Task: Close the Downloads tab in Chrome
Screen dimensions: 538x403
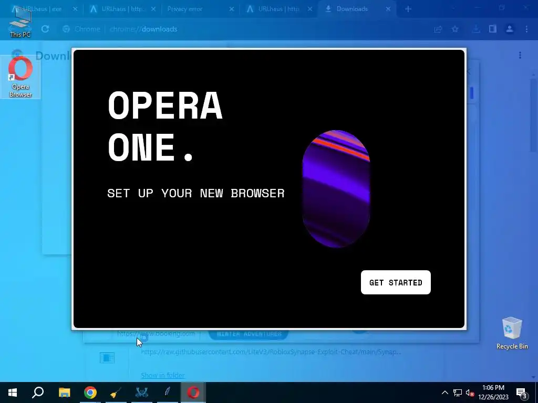Action: point(388,9)
